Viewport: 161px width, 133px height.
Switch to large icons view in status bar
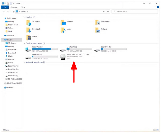click(x=158, y=130)
